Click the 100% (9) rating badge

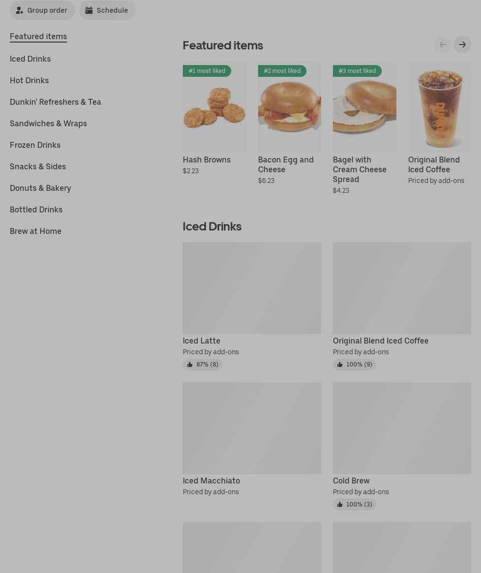(x=354, y=365)
